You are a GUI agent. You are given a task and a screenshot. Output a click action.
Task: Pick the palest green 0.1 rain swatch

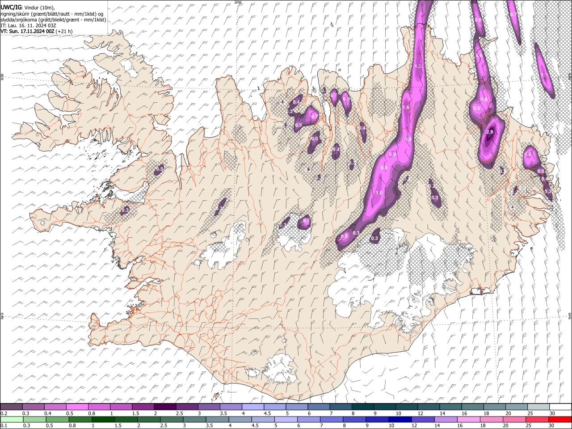[12, 419]
